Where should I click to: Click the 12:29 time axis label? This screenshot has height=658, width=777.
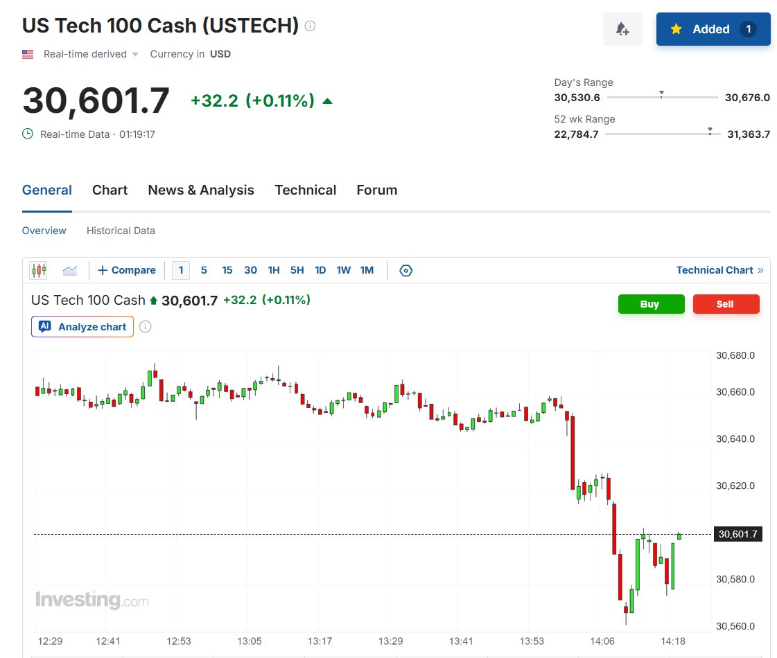click(50, 641)
